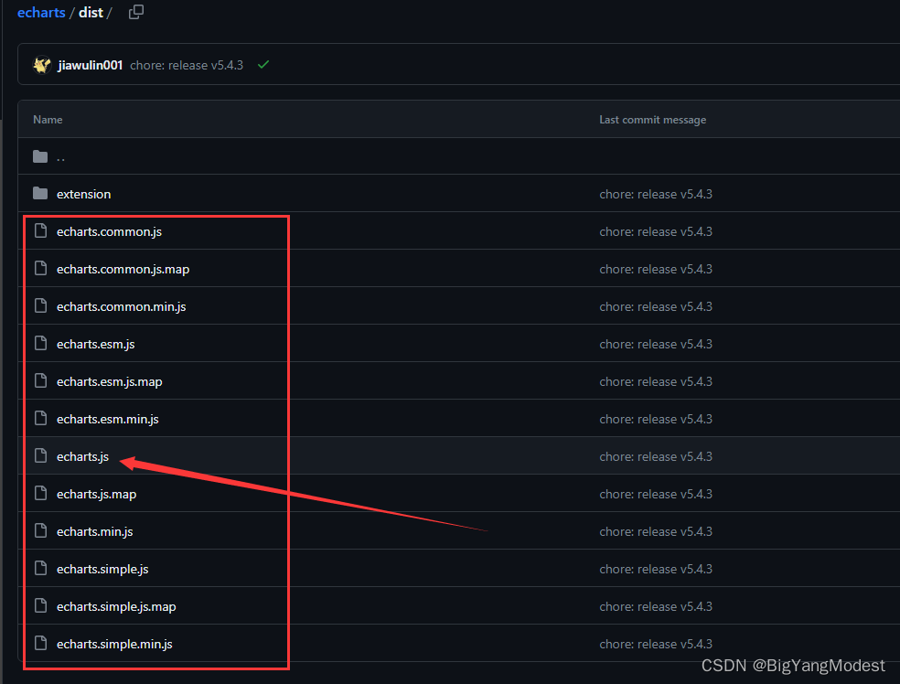Click the dist breadcrumb label
The width and height of the screenshot is (900, 684).
click(x=91, y=12)
